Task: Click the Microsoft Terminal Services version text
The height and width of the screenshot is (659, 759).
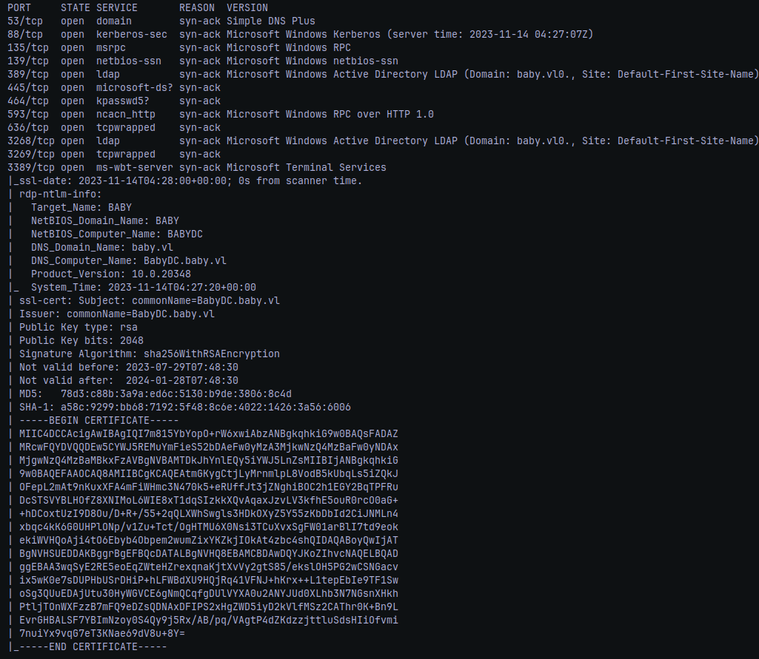Action: [307, 167]
